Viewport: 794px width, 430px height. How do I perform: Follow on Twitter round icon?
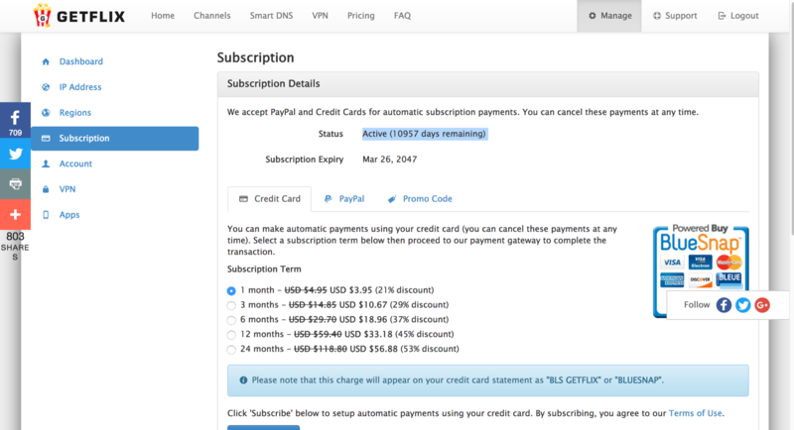(742, 305)
